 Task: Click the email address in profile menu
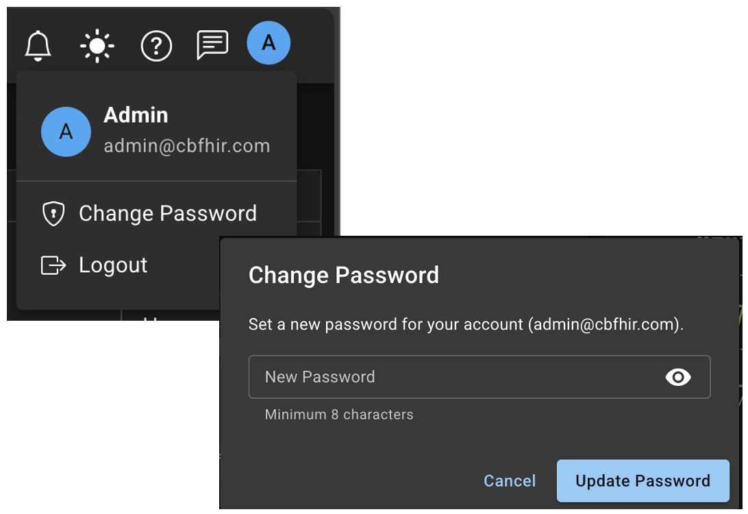(x=186, y=146)
